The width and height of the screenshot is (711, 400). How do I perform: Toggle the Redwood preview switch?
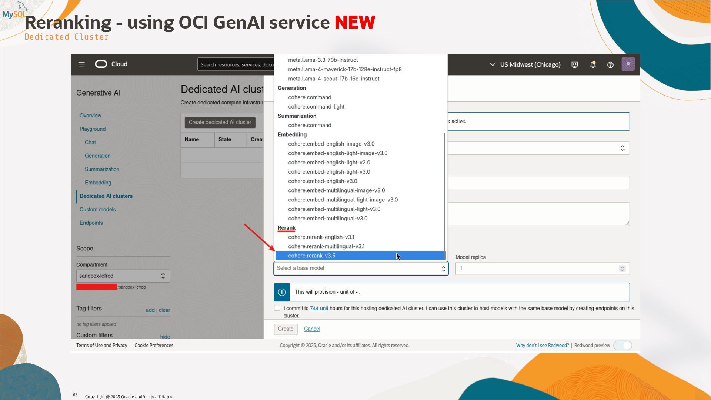622,346
